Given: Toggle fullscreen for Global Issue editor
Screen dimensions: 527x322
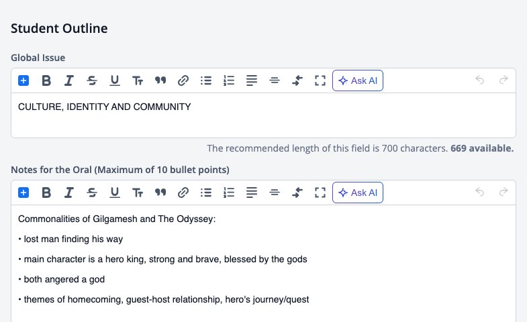Looking at the screenshot, I should (320, 80).
